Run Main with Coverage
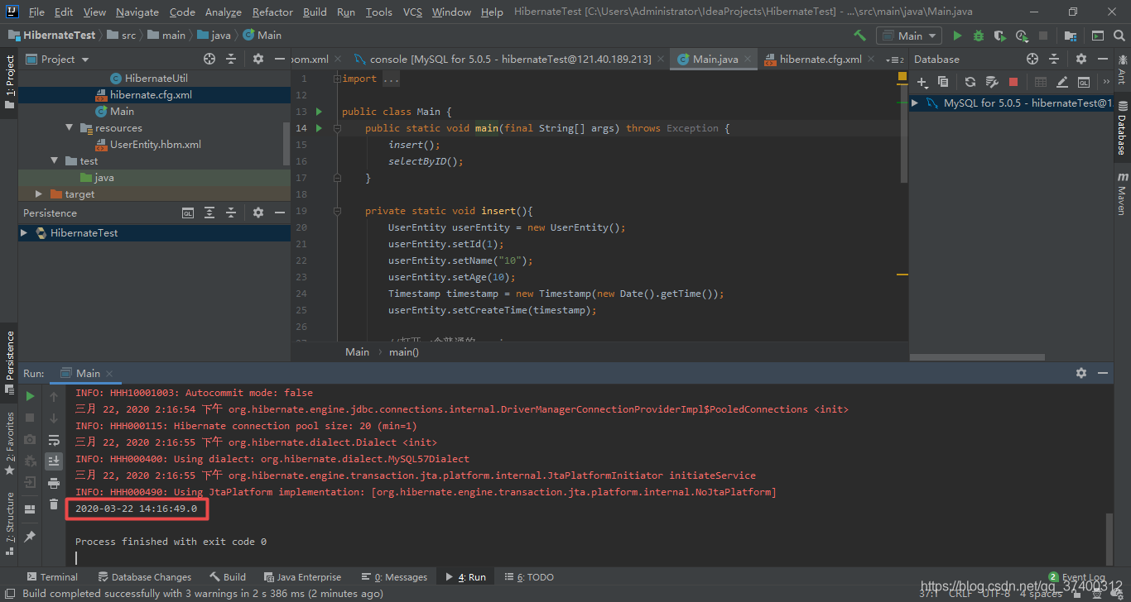 (1000, 36)
